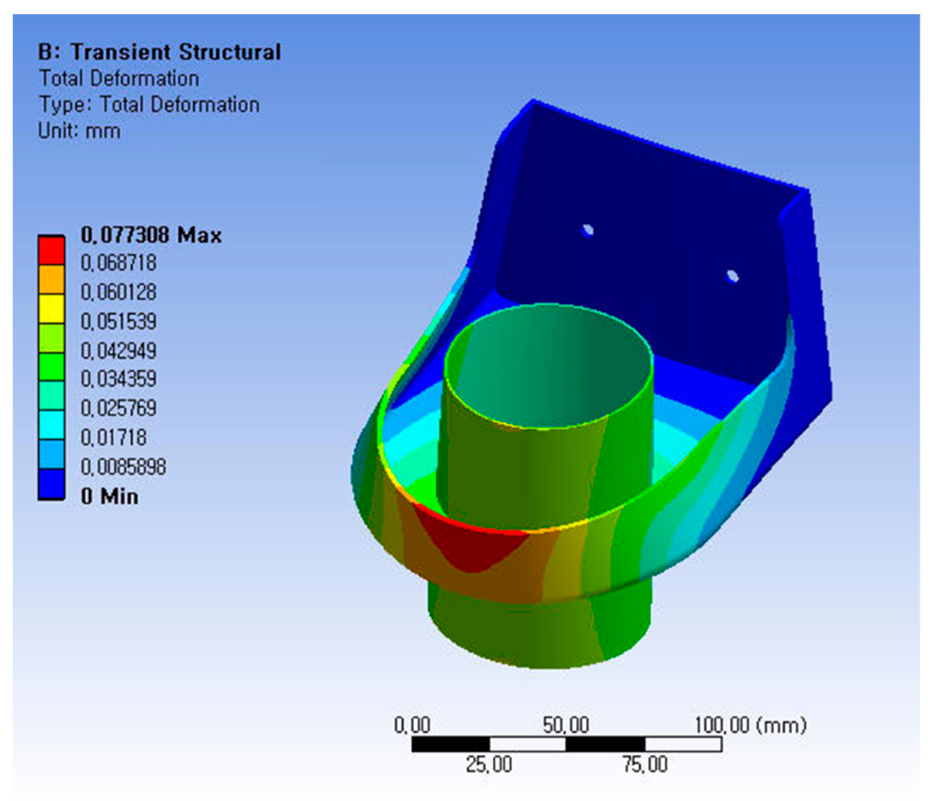Select the cyan legend color band
The height and width of the screenshot is (801, 933).
point(51,425)
